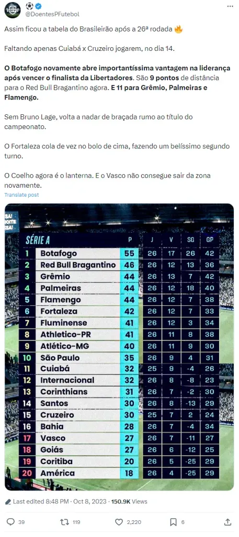Image resolution: width=239 pixels, height=537 pixels.
Task: Open the share upload icon
Action: (x=227, y=522)
